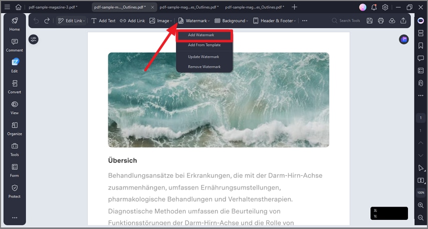The height and width of the screenshot is (229, 428).
Task: Open the Protect tools in sidebar
Action: click(x=15, y=191)
